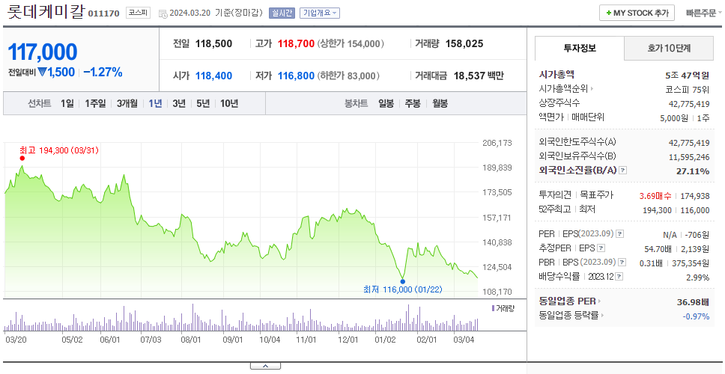Click the 03/20 date axis label
This screenshot has height=374, width=725.
click(16, 340)
